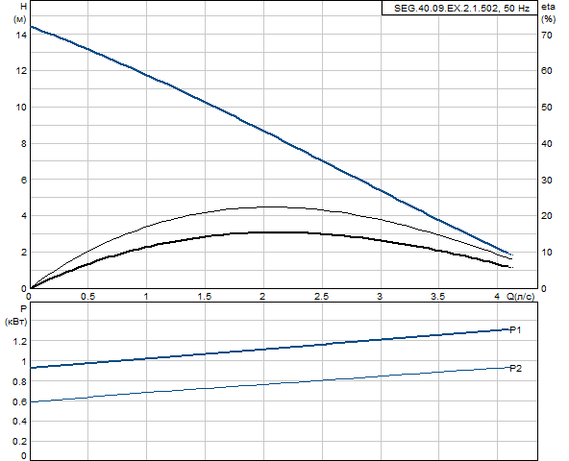Click the Q(л/с) flow axis label

click(x=520, y=297)
